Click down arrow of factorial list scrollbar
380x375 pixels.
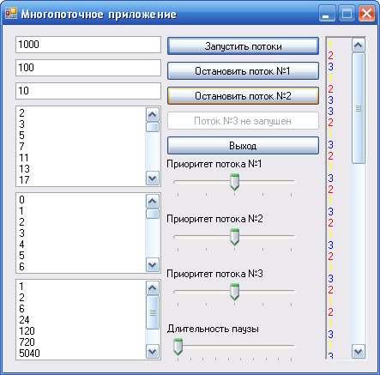pyautogui.click(x=153, y=352)
